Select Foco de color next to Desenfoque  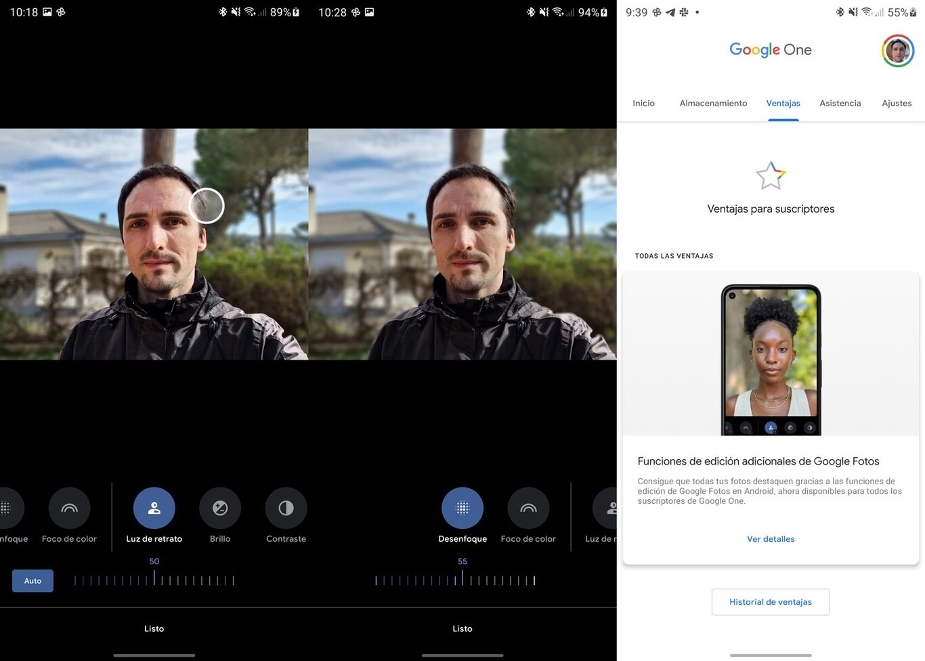(x=528, y=507)
